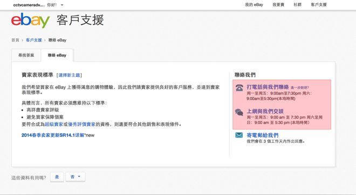Click the 是 feedback button
356x195 pixels.
[x=57, y=177]
